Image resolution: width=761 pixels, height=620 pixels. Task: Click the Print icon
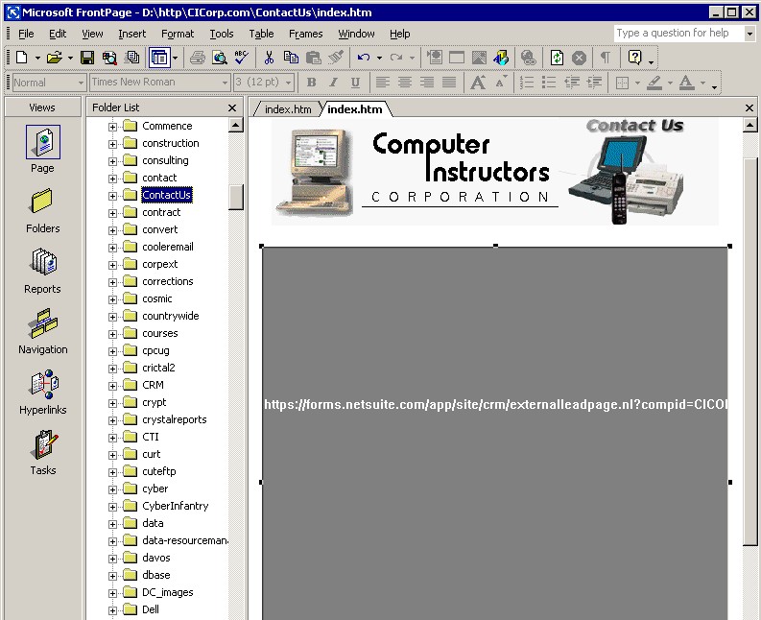coord(198,58)
